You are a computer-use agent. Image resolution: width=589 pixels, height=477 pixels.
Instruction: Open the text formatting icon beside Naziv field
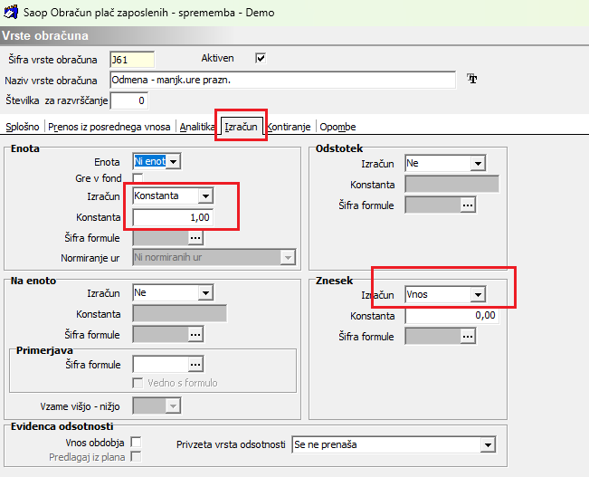[472, 79]
